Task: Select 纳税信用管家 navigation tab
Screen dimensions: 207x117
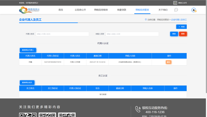Action: (142, 10)
